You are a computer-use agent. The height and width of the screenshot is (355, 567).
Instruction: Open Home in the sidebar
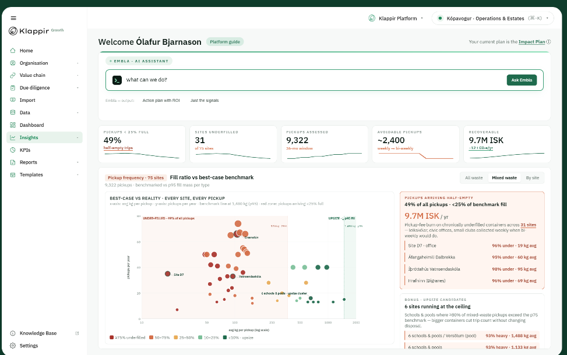pyautogui.click(x=44, y=51)
